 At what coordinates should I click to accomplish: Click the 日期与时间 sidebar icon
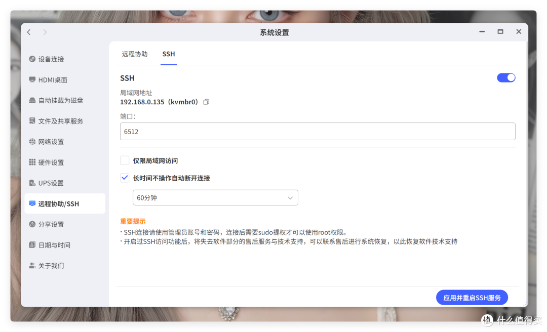coord(32,245)
